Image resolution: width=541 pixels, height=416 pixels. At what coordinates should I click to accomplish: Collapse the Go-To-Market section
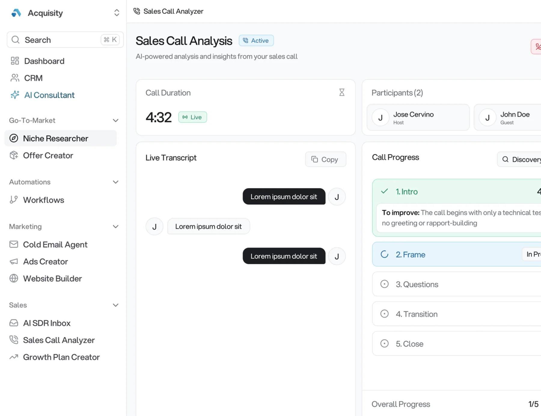pos(115,120)
